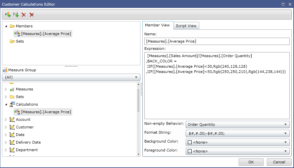This screenshot has height=168, width=294.
Task: Click the Date dimension icon
Action: [12, 135]
